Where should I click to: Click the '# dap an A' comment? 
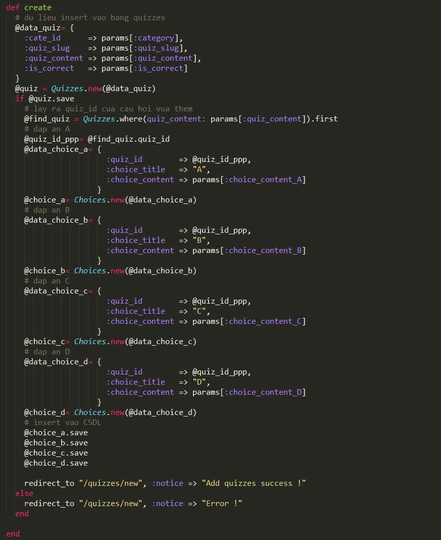tap(47, 129)
